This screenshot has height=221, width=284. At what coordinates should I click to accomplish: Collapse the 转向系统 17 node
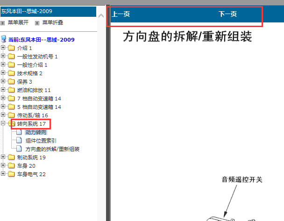click(x=3, y=123)
